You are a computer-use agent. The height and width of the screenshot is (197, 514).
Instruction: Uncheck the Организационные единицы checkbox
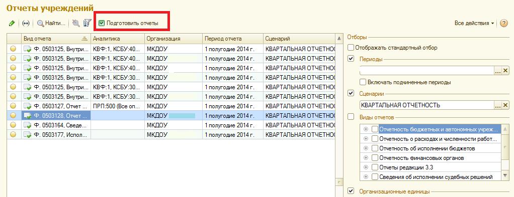(x=351, y=191)
